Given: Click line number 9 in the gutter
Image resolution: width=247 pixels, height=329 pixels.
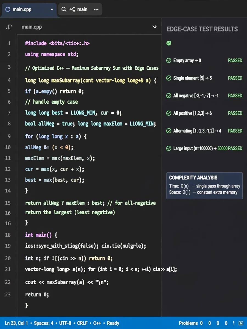Looking at the screenshot, I should pyautogui.click(x=9, y=136).
